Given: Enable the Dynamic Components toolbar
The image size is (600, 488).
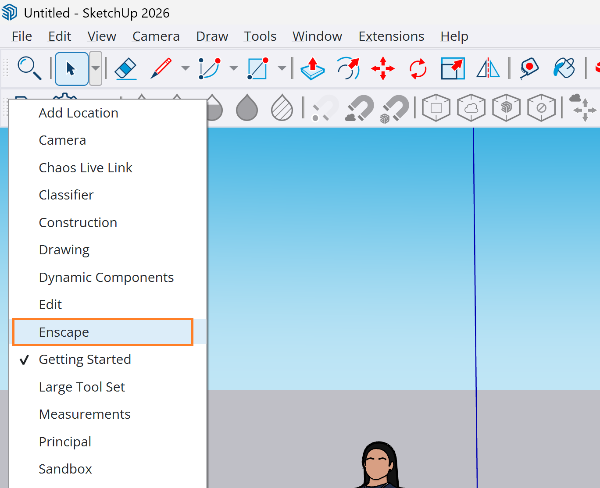Looking at the screenshot, I should click(107, 278).
